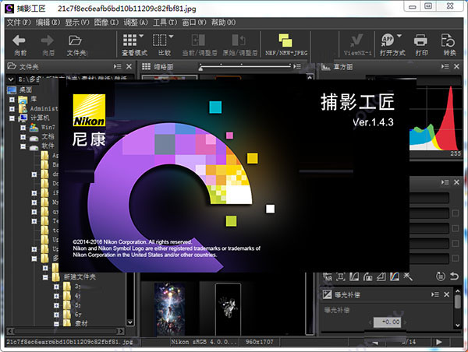
Task: Go to previous image arrow in status bar
Action: coord(375,343)
